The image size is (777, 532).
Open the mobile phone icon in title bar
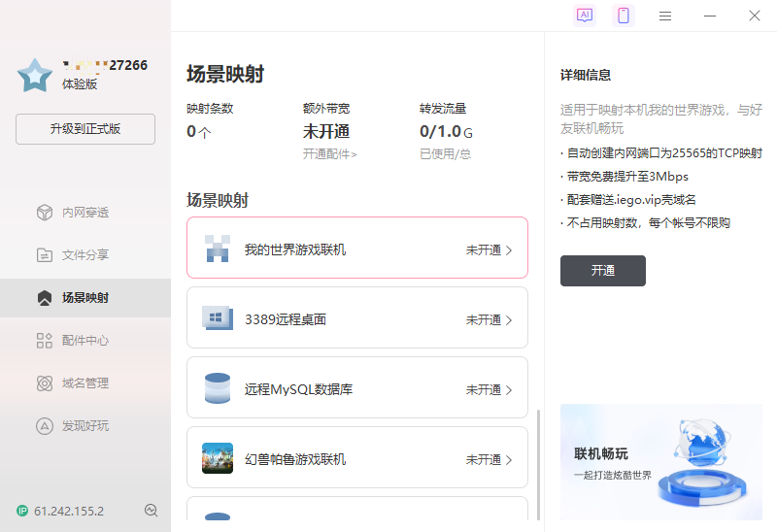(x=623, y=16)
